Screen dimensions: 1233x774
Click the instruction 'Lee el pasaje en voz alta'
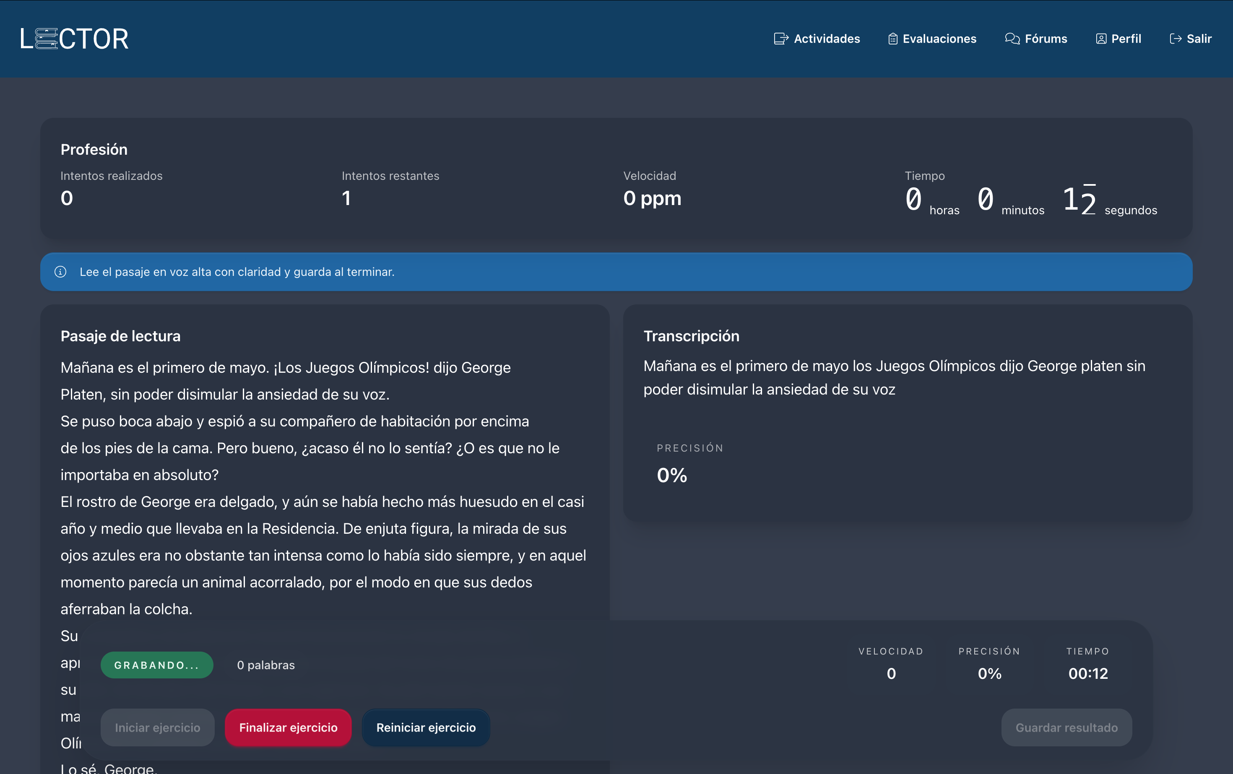point(237,272)
